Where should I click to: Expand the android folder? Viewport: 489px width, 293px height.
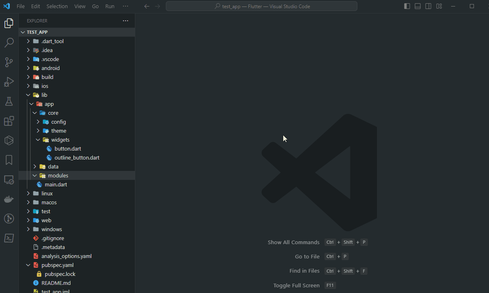pyautogui.click(x=77, y=68)
